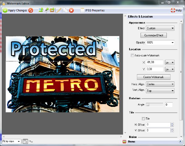Click the METRO sign in the preview image

pyautogui.click(x=62, y=85)
